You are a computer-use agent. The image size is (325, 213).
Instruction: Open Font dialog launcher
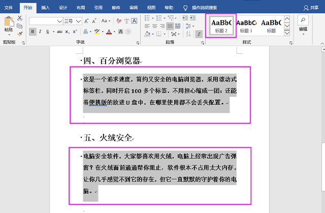138,43
